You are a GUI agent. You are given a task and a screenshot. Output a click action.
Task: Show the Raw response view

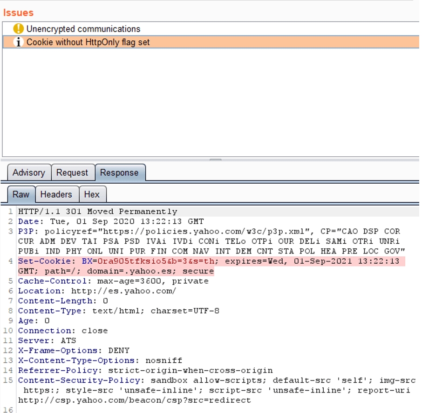coord(20,194)
